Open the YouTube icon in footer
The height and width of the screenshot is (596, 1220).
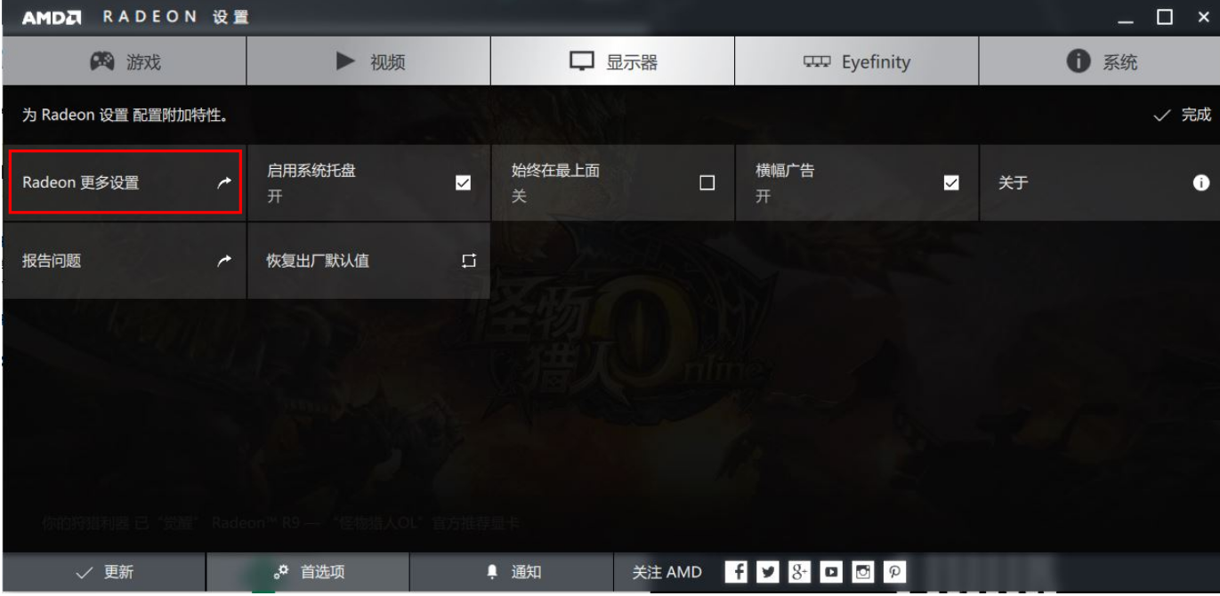point(830,572)
